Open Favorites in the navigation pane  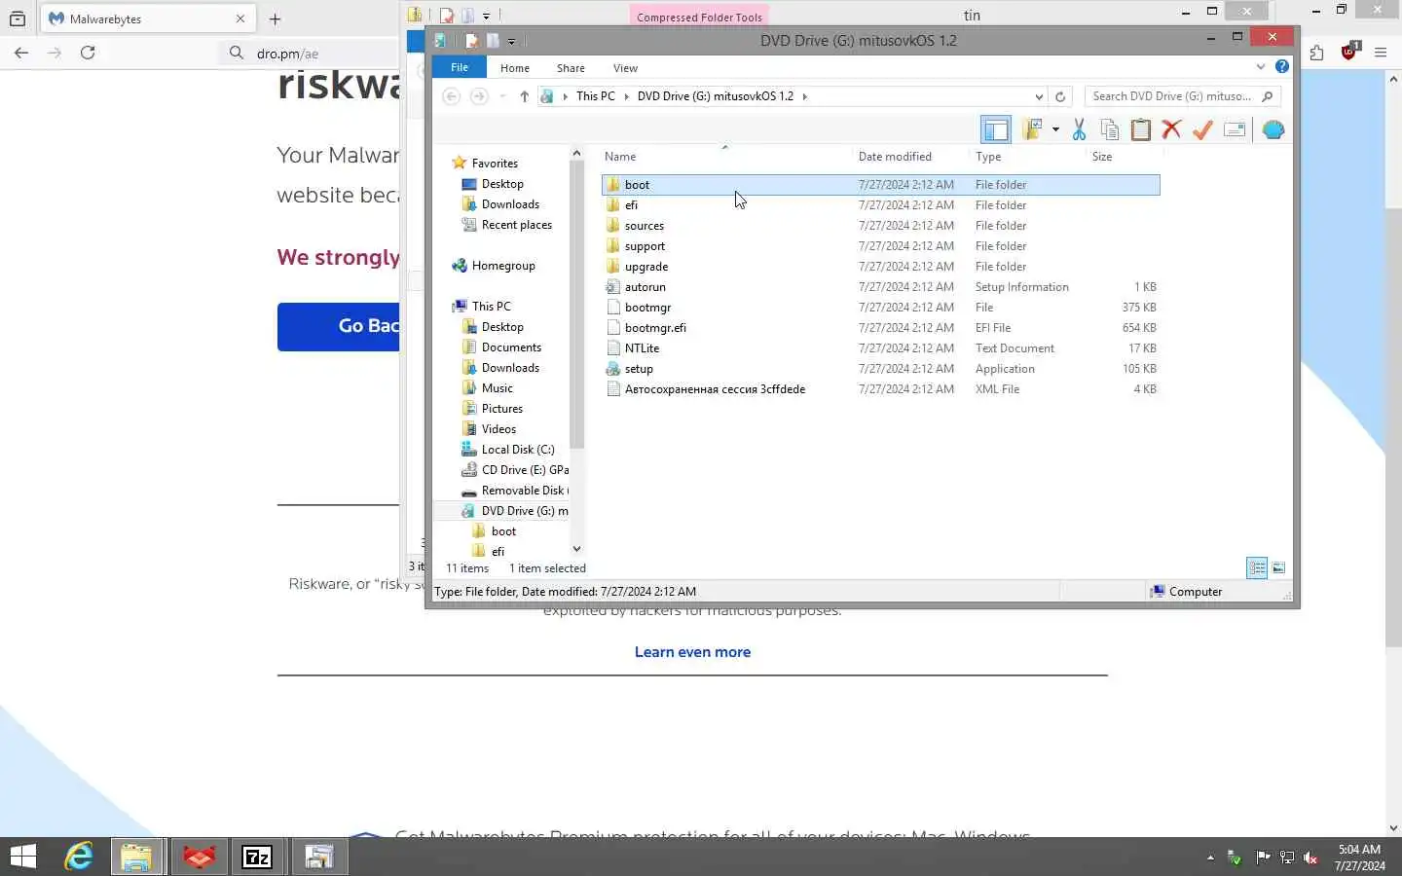point(495,164)
